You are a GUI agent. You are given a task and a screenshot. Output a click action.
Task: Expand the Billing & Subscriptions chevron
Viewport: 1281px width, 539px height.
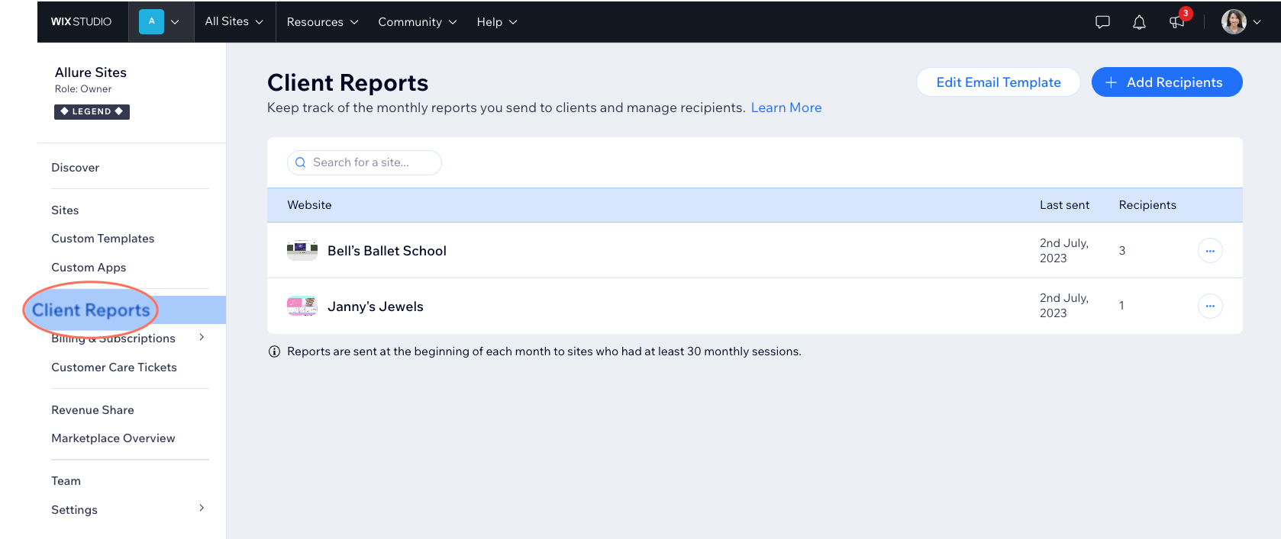tap(202, 337)
